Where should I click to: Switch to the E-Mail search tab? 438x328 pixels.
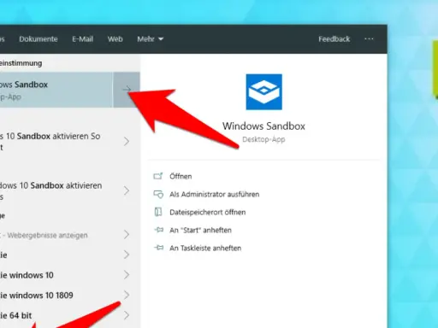pos(82,39)
